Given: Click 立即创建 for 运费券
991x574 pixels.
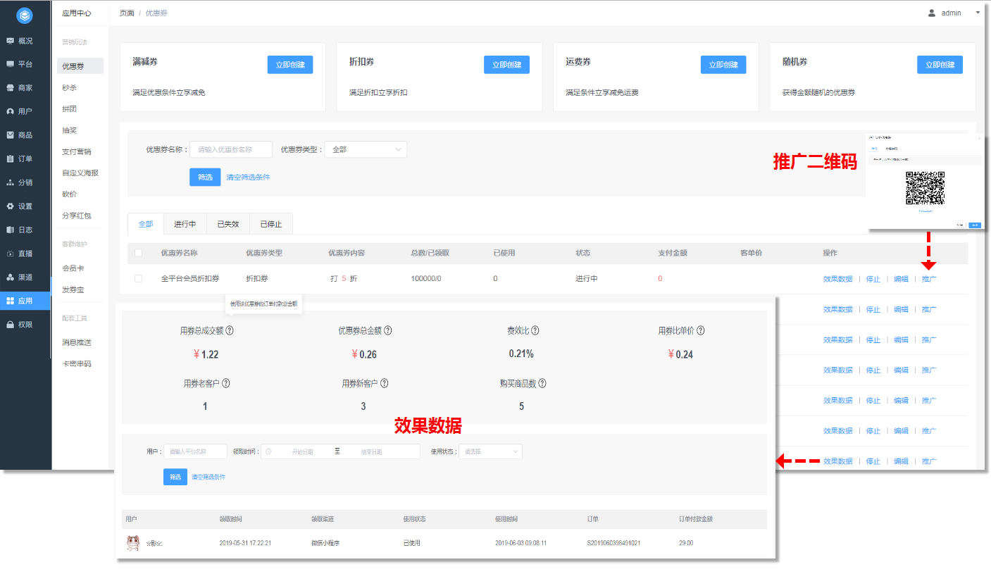Looking at the screenshot, I should [x=723, y=65].
